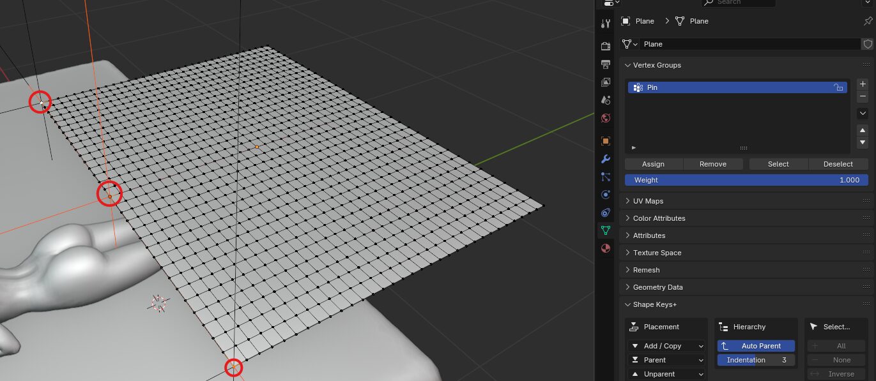This screenshot has width=876, height=381.
Task: Open the Add / Copy dropdown
Action: click(666, 345)
